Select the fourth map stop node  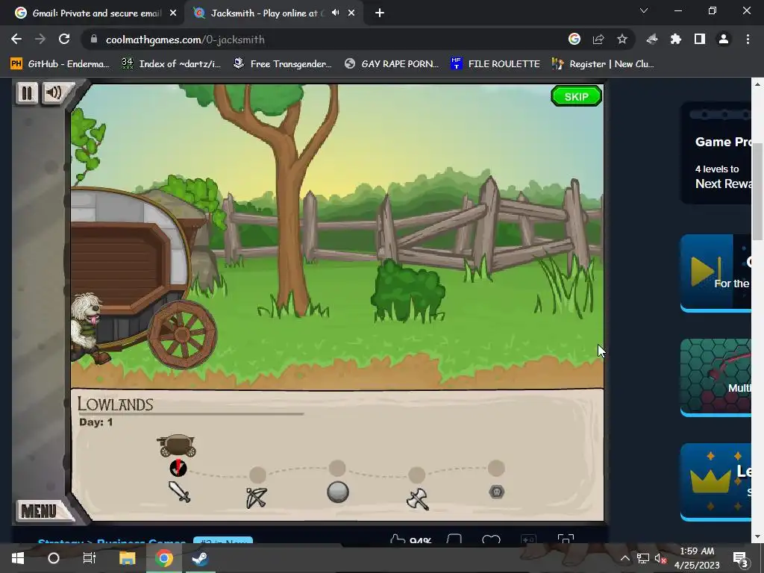(416, 475)
